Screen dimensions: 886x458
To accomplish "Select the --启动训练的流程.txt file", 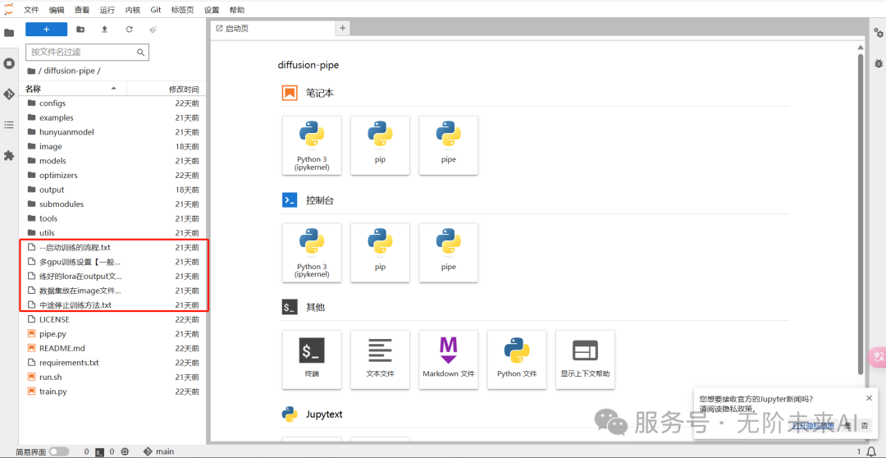I will pyautogui.click(x=113, y=247).
